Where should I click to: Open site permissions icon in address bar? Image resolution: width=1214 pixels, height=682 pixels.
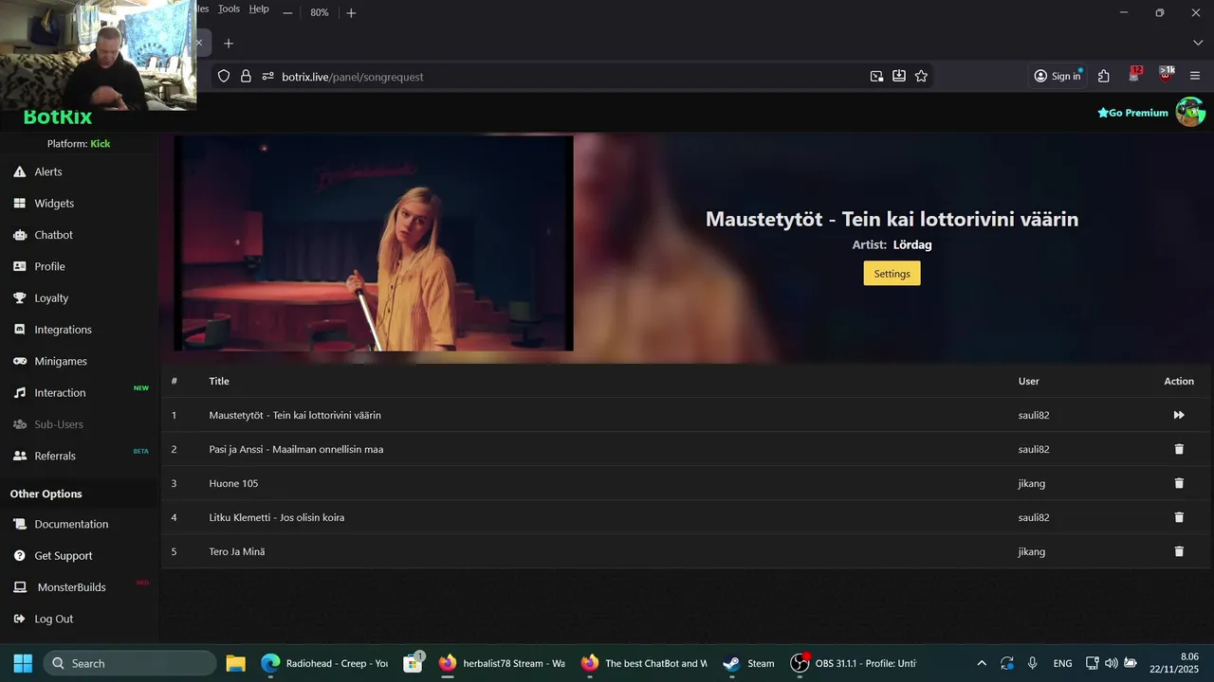[267, 77]
